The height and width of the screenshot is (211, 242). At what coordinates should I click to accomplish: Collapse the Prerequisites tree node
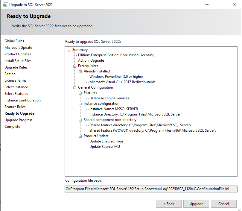tap(75, 66)
